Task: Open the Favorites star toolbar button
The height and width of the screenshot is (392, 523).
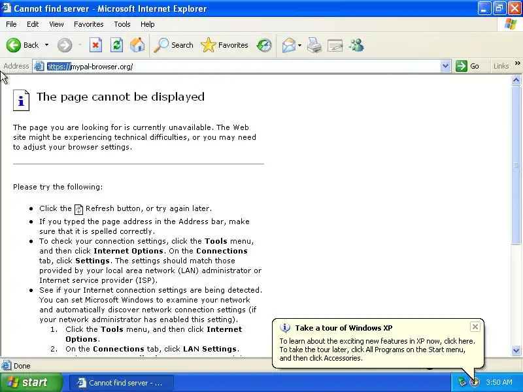Action: [224, 45]
